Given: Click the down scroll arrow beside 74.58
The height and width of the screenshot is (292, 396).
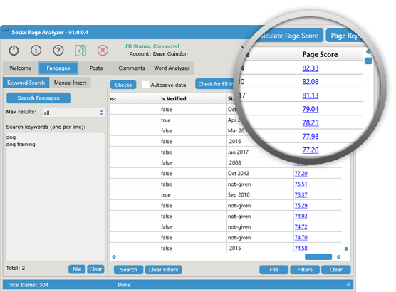Looking at the screenshot, I should pyautogui.click(x=346, y=249).
